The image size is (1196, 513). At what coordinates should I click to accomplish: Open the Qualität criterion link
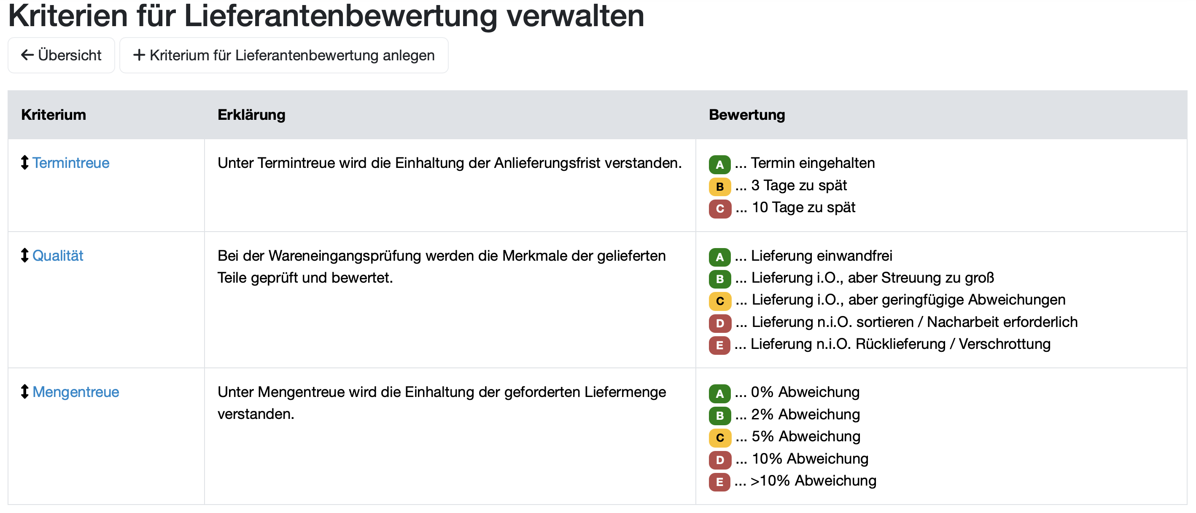pyautogui.click(x=58, y=255)
